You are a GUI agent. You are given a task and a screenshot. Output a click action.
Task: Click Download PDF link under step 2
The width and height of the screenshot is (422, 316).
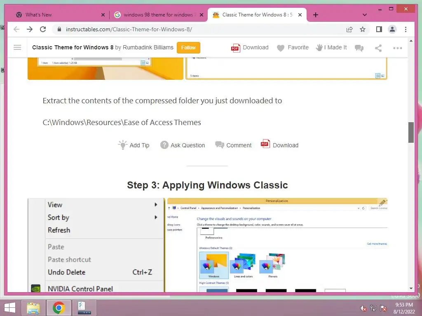tap(280, 144)
